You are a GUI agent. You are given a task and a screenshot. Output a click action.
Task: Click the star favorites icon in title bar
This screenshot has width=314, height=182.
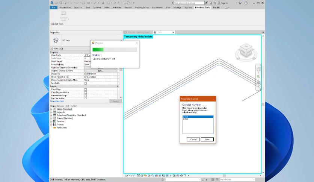215,3
